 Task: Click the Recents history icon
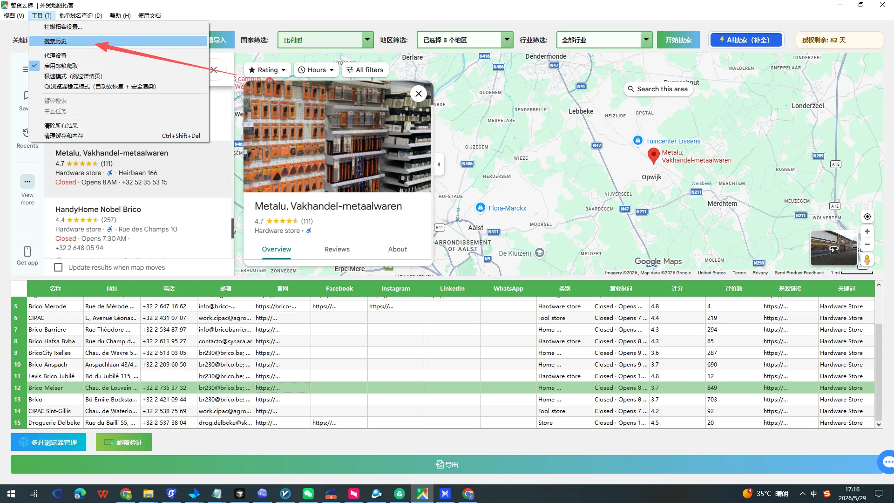pyautogui.click(x=27, y=132)
